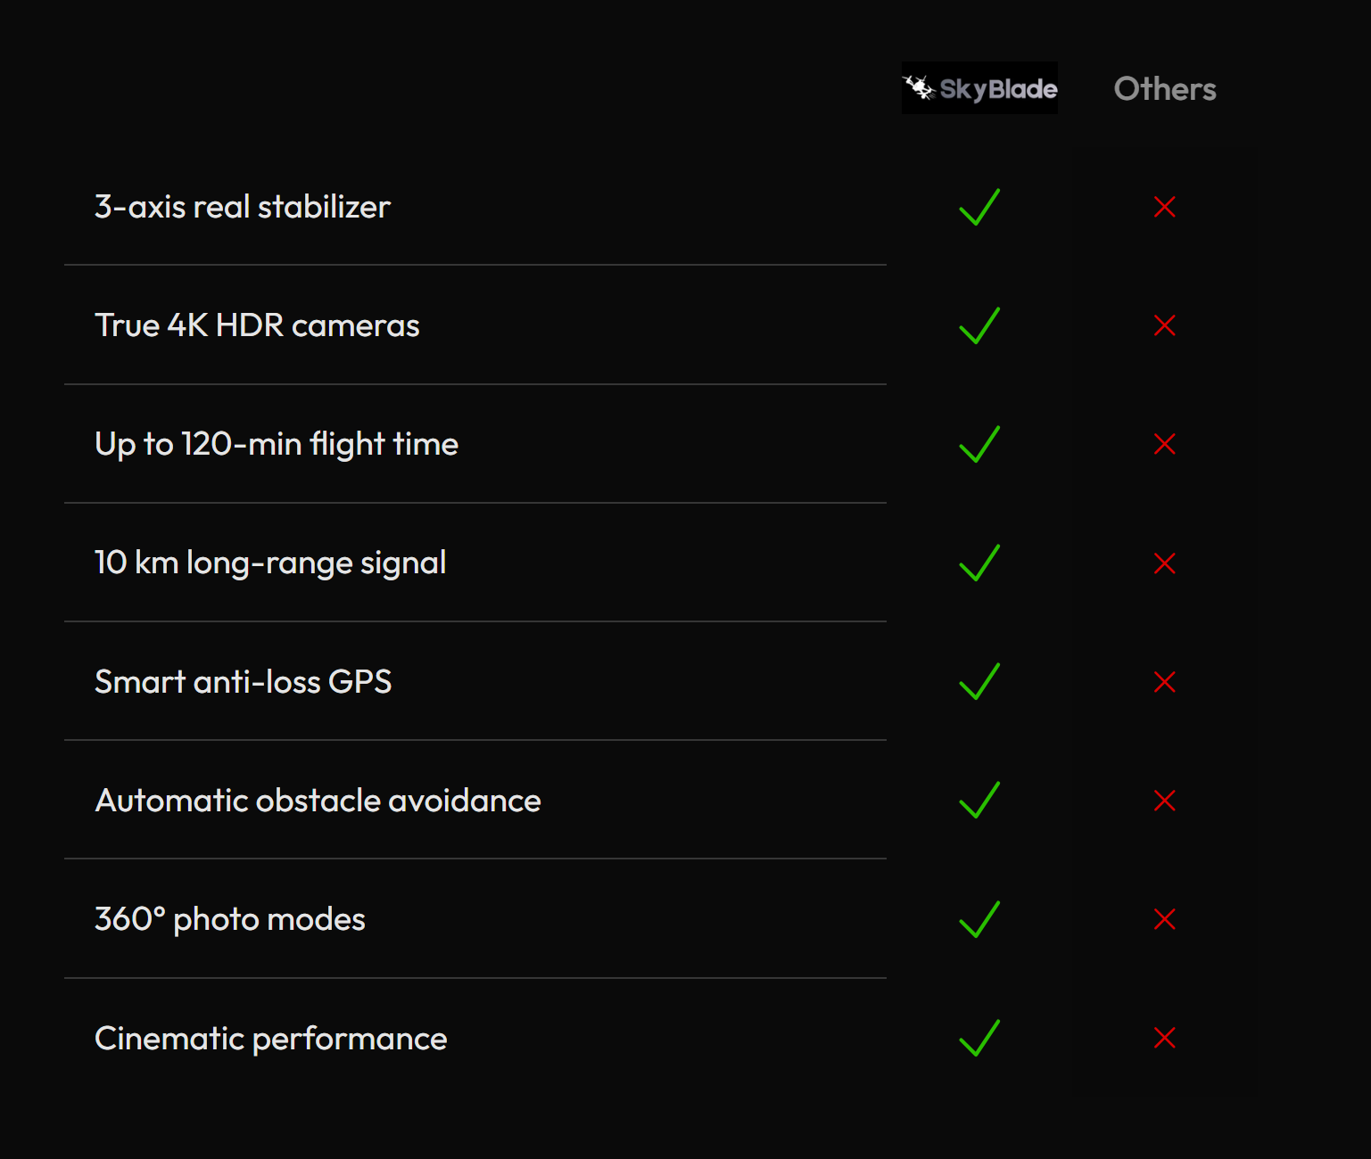Click red cross for Cinematic performance
The image size is (1371, 1159).
coord(1165,1038)
